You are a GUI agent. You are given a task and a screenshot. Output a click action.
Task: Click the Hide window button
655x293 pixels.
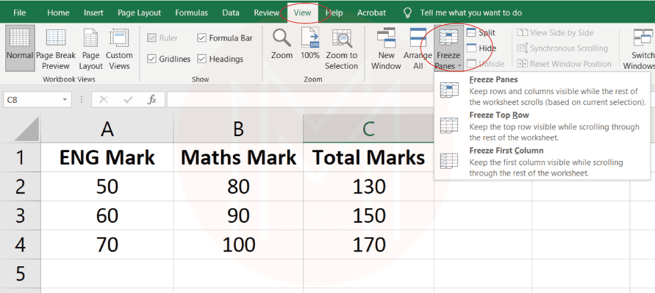(481, 48)
